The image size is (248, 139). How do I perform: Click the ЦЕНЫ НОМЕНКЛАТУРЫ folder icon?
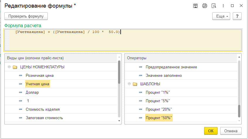15,67
